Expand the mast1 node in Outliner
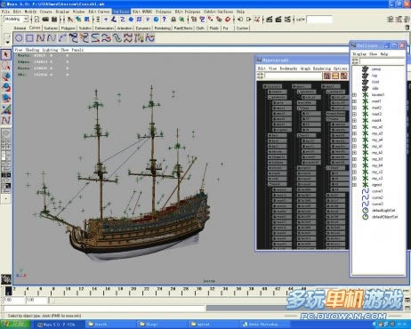 (x=354, y=101)
